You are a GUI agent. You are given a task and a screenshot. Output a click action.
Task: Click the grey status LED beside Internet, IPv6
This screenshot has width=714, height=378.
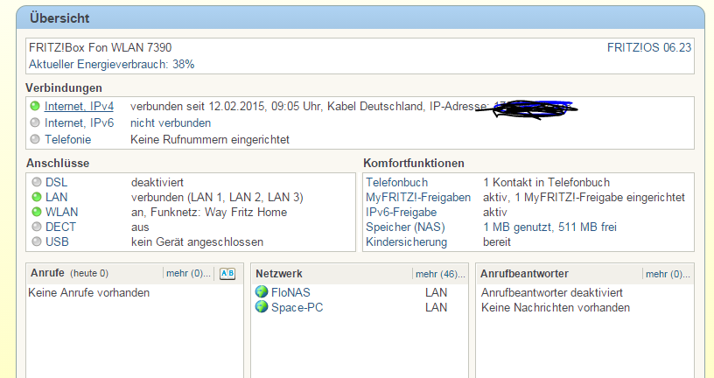click(35, 122)
